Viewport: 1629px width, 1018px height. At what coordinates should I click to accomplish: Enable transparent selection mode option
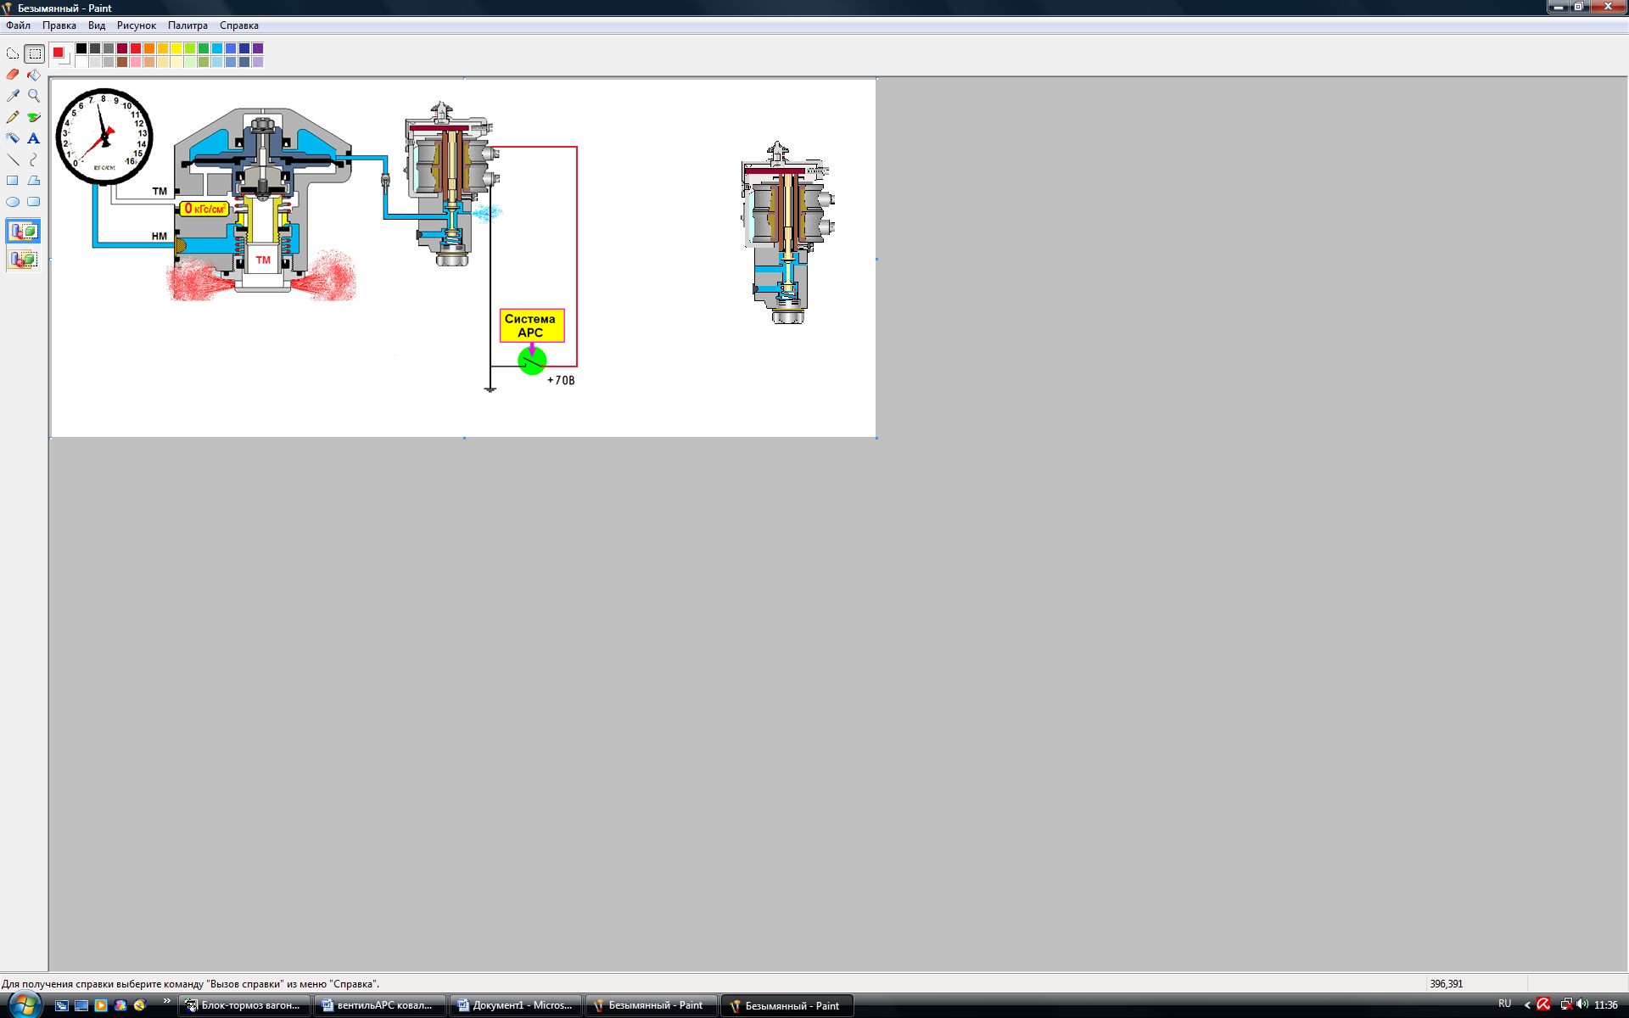(23, 259)
